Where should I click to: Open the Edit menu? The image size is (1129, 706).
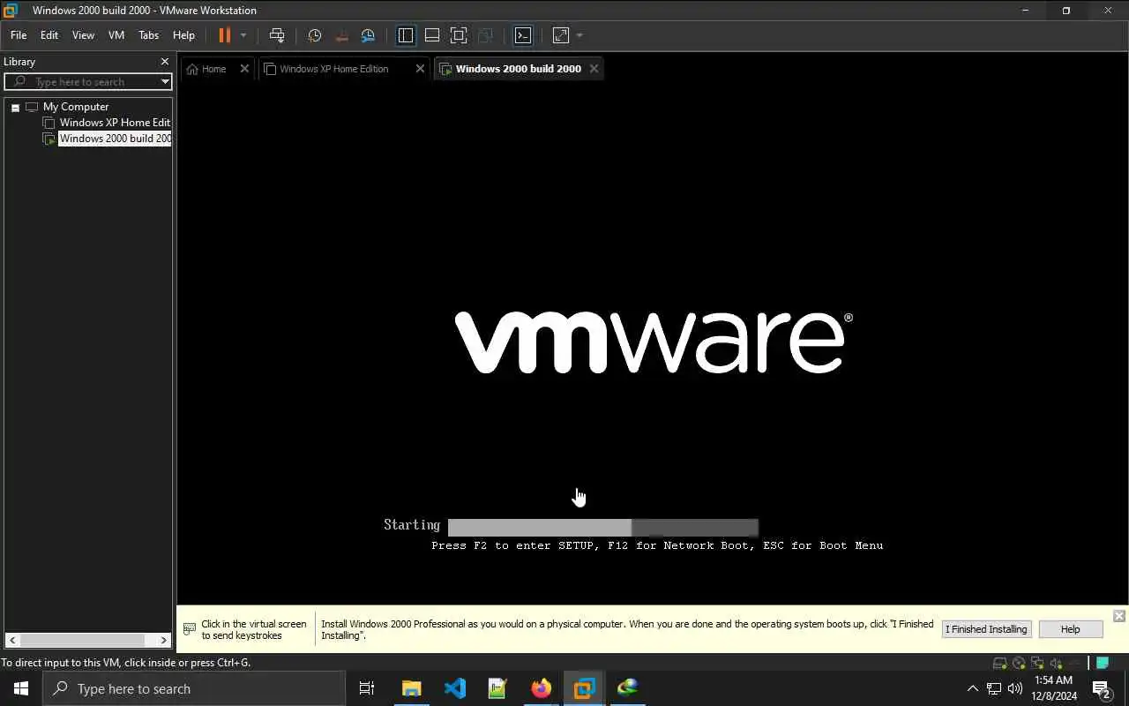point(49,35)
